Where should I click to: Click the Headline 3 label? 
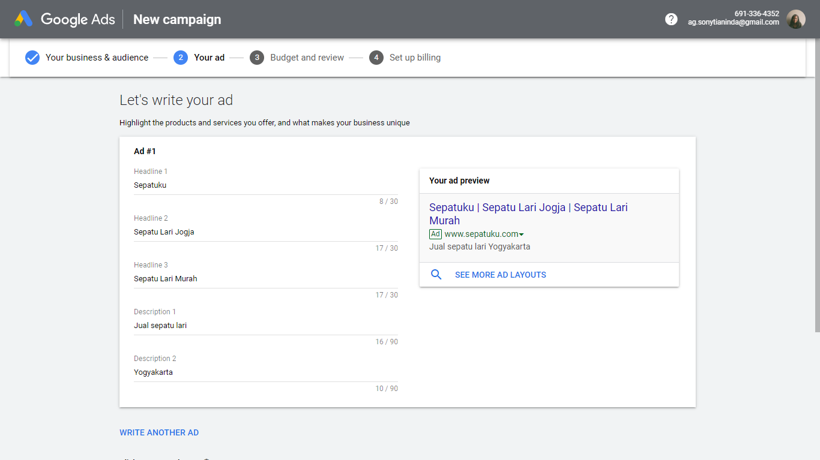click(151, 265)
